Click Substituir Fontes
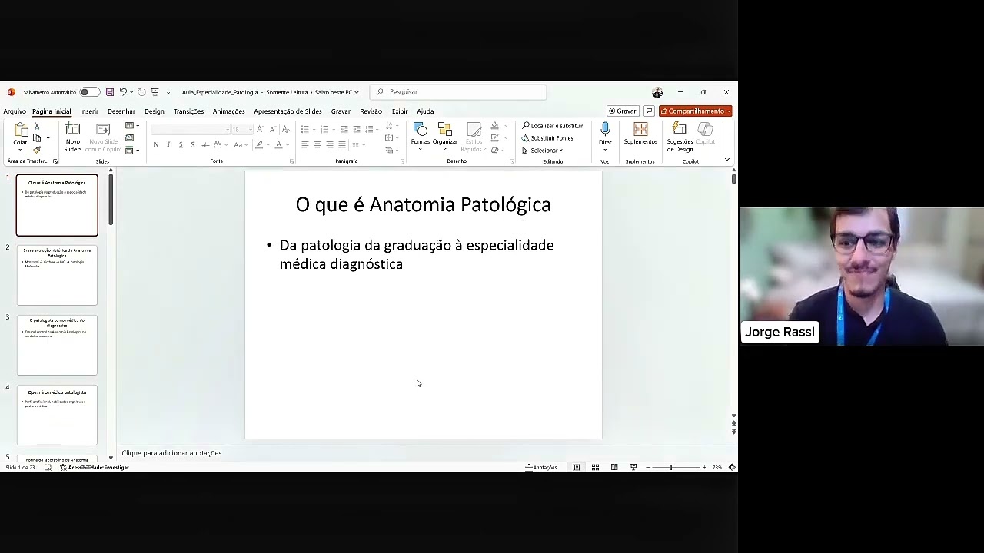 tap(547, 138)
